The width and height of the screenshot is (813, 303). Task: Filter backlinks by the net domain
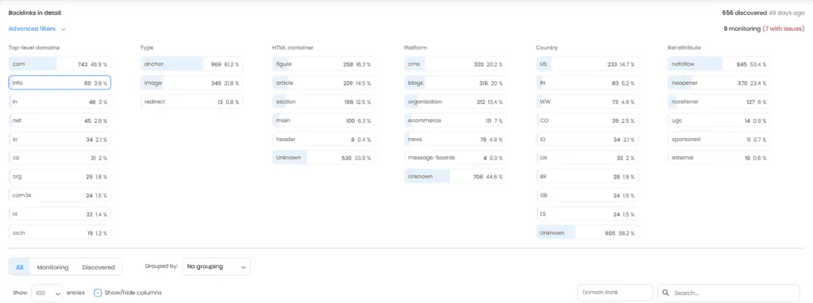60,121
